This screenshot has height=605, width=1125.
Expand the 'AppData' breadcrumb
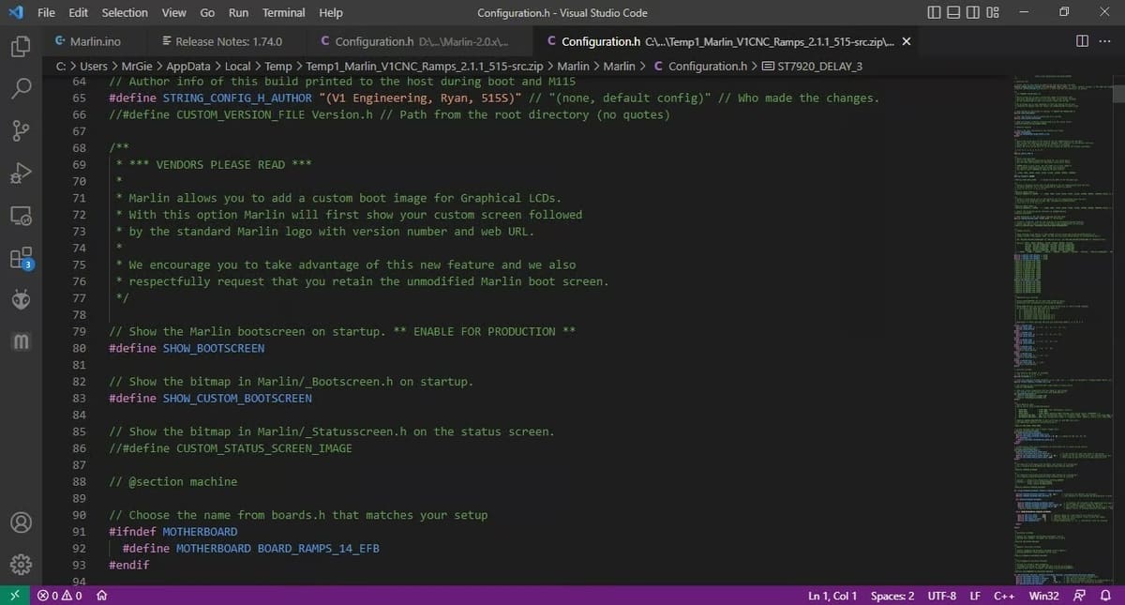pyautogui.click(x=190, y=66)
